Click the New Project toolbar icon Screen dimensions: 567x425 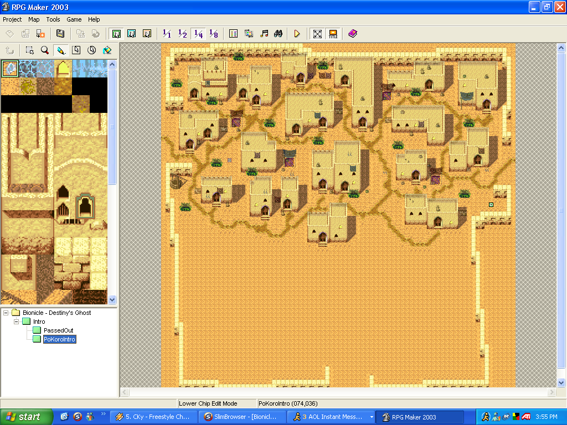coord(10,34)
